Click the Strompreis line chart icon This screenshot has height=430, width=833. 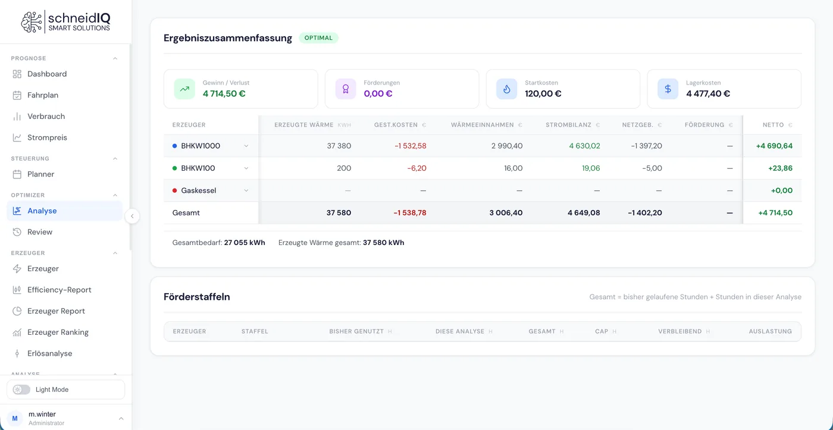pyautogui.click(x=17, y=137)
